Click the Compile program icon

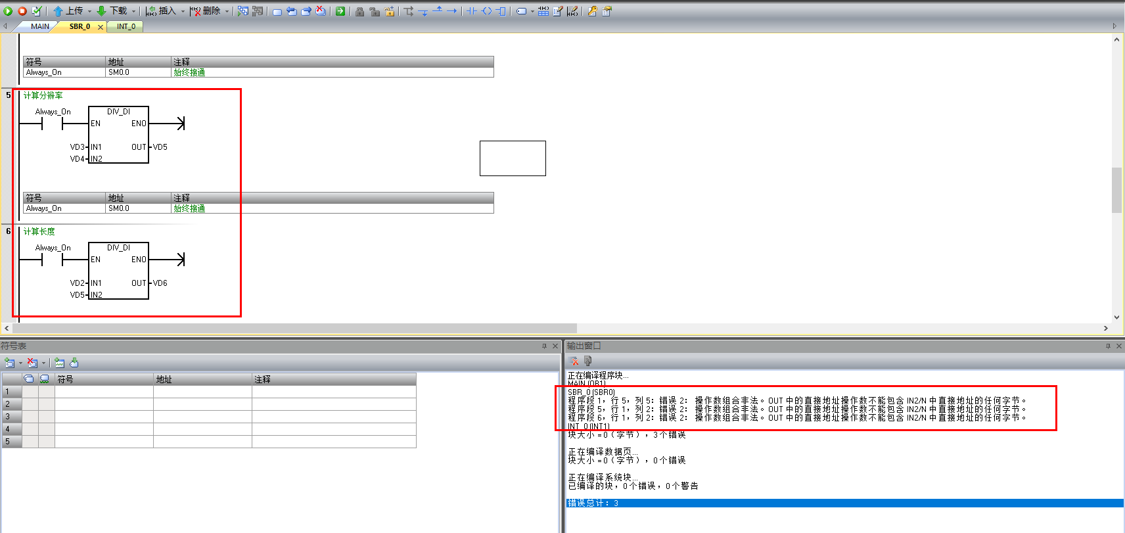coord(37,11)
